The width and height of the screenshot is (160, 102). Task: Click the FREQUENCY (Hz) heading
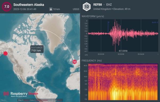tap(92, 61)
